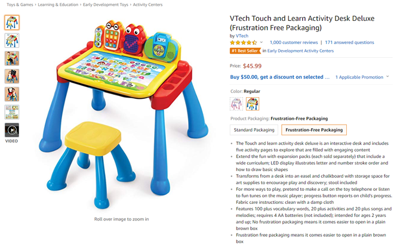Click the #1 Best Seller badge
Viewport: 400px width, 248px height.
(x=245, y=51)
